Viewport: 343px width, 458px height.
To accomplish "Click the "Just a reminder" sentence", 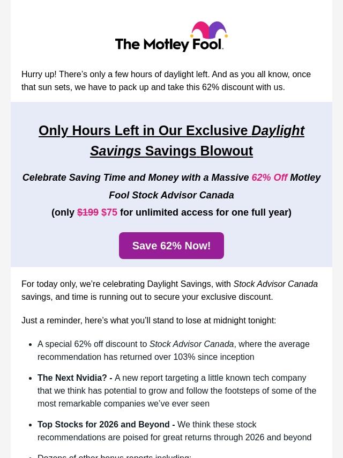I will pos(148,321).
